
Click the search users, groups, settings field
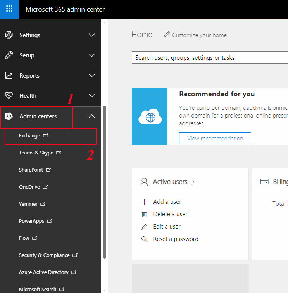pos(210,57)
